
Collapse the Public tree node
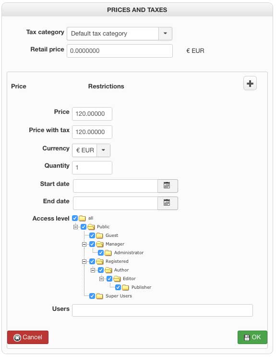[x=75, y=227]
